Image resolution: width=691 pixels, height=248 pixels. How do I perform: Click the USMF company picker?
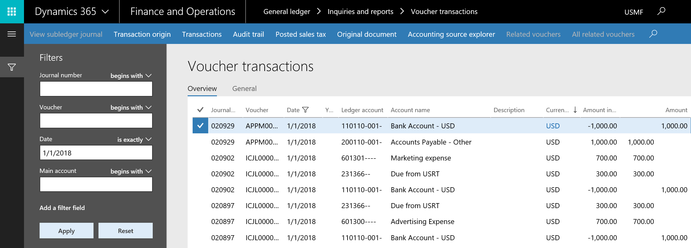pyautogui.click(x=634, y=12)
